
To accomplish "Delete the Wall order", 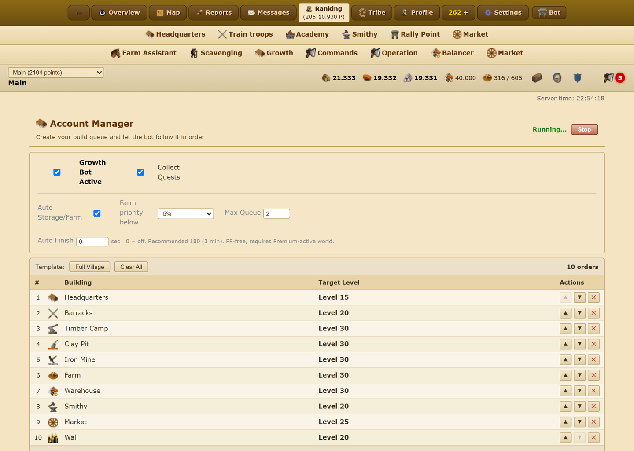I will tap(593, 437).
